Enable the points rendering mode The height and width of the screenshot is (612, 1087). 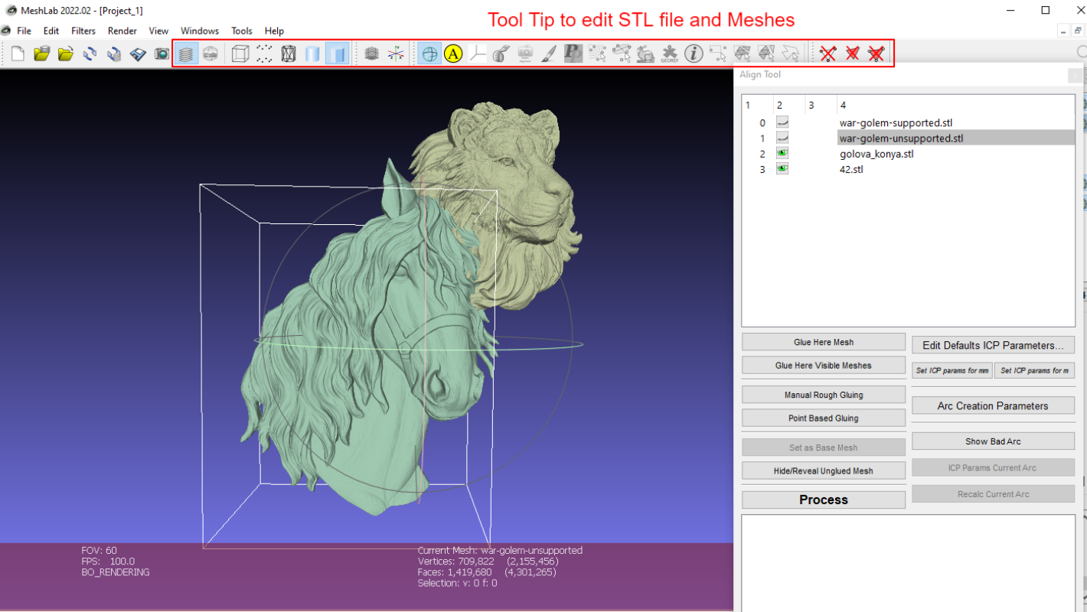[264, 53]
